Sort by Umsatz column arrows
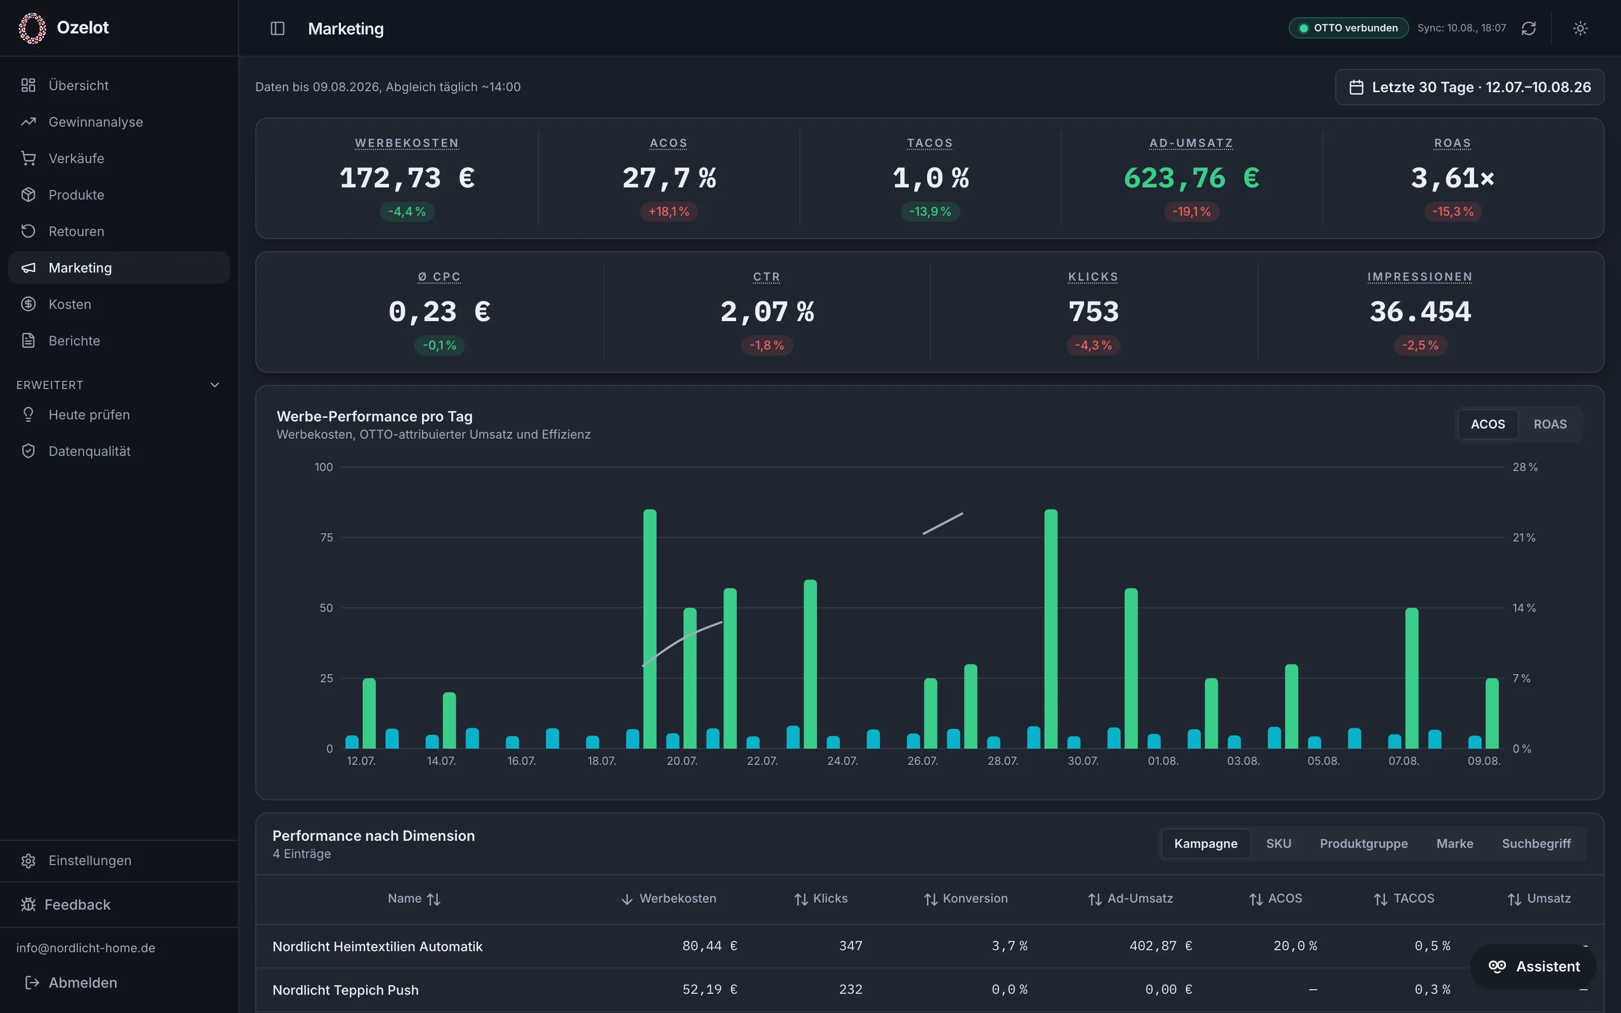Viewport: 1621px width, 1013px height. (1515, 899)
